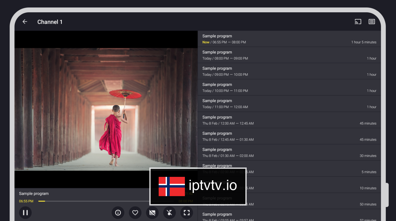396x221 pixels.
Task: Click the video preview of the monk
Action: 106,109
